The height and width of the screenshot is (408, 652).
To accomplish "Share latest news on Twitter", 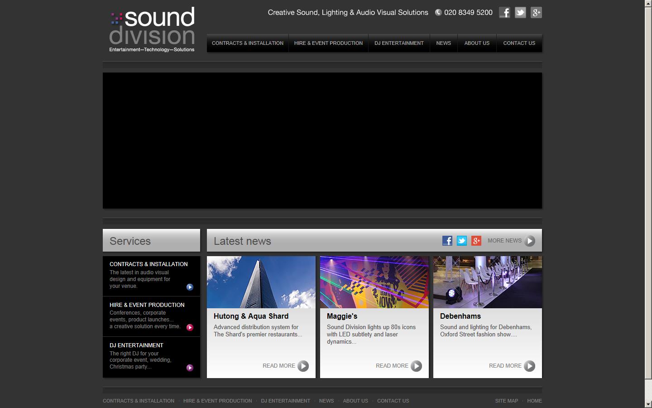I will click(461, 241).
